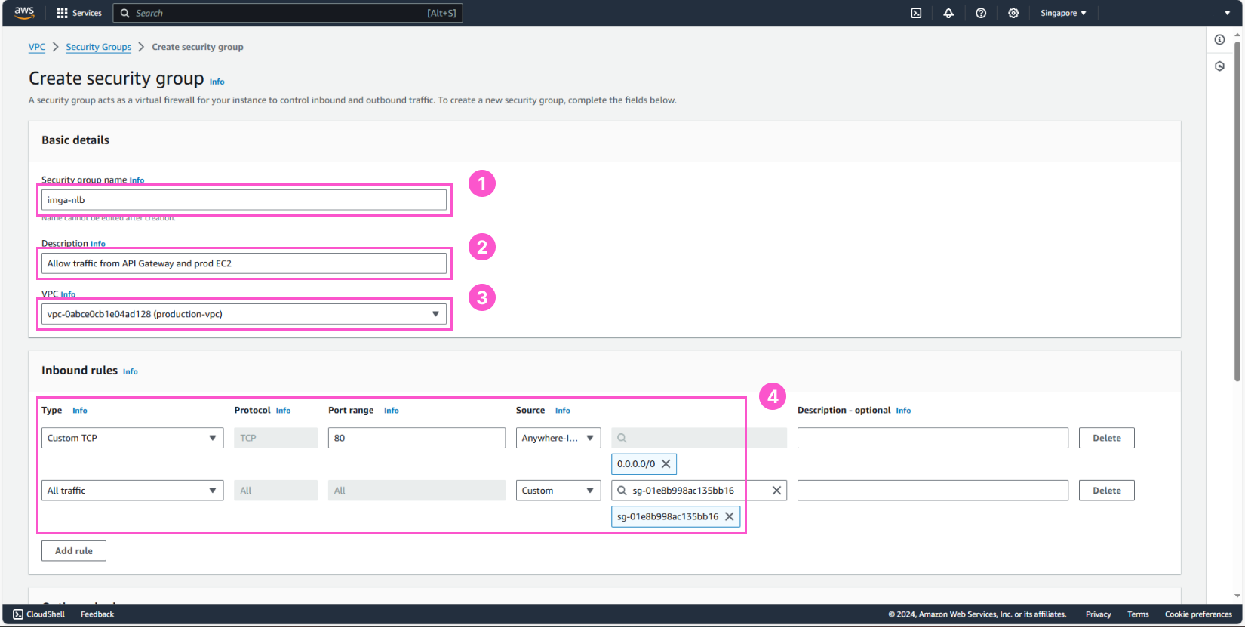
Task: Open the Custom TCP type dropdown
Action: tap(132, 438)
